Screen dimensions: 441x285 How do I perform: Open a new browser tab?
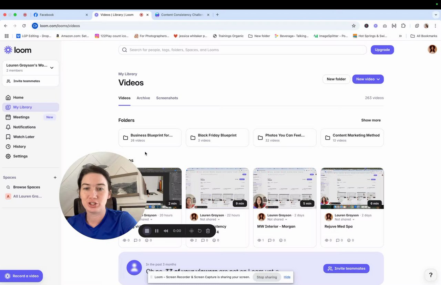[217, 15]
